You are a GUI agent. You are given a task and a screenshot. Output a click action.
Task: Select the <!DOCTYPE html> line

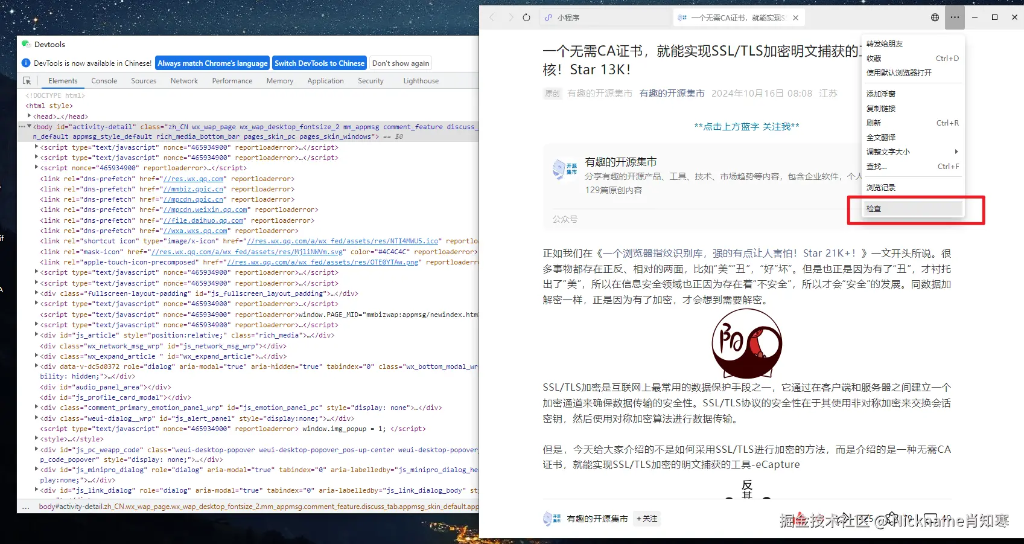(x=55, y=95)
